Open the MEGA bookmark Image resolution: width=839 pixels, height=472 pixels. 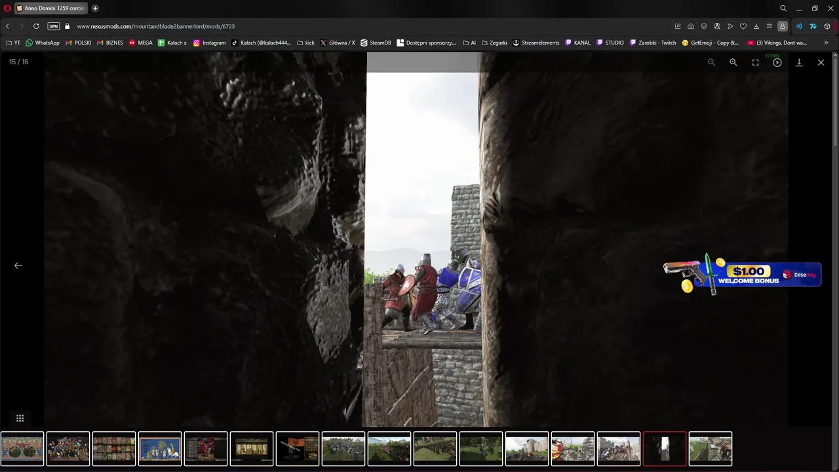coord(141,43)
